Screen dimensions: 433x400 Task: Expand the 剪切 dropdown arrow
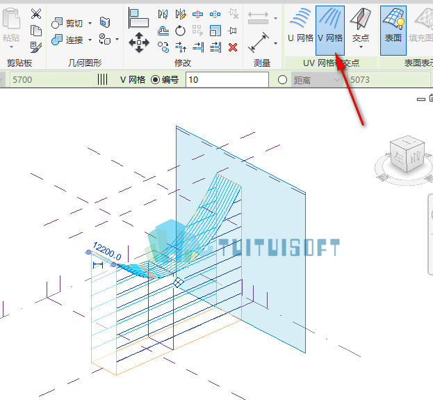pos(90,23)
